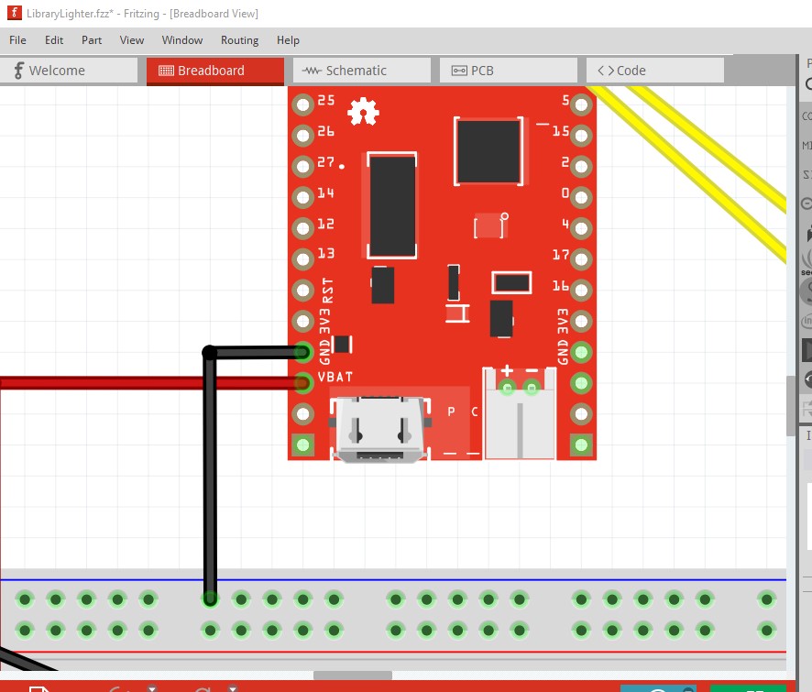812x692 pixels.
Task: Open the Part menu
Action: [x=92, y=40]
